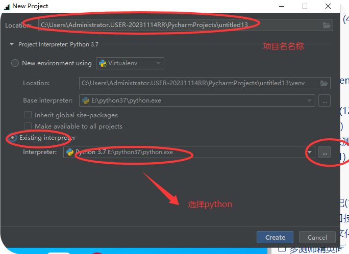Click the project Location path input field

tap(186, 25)
